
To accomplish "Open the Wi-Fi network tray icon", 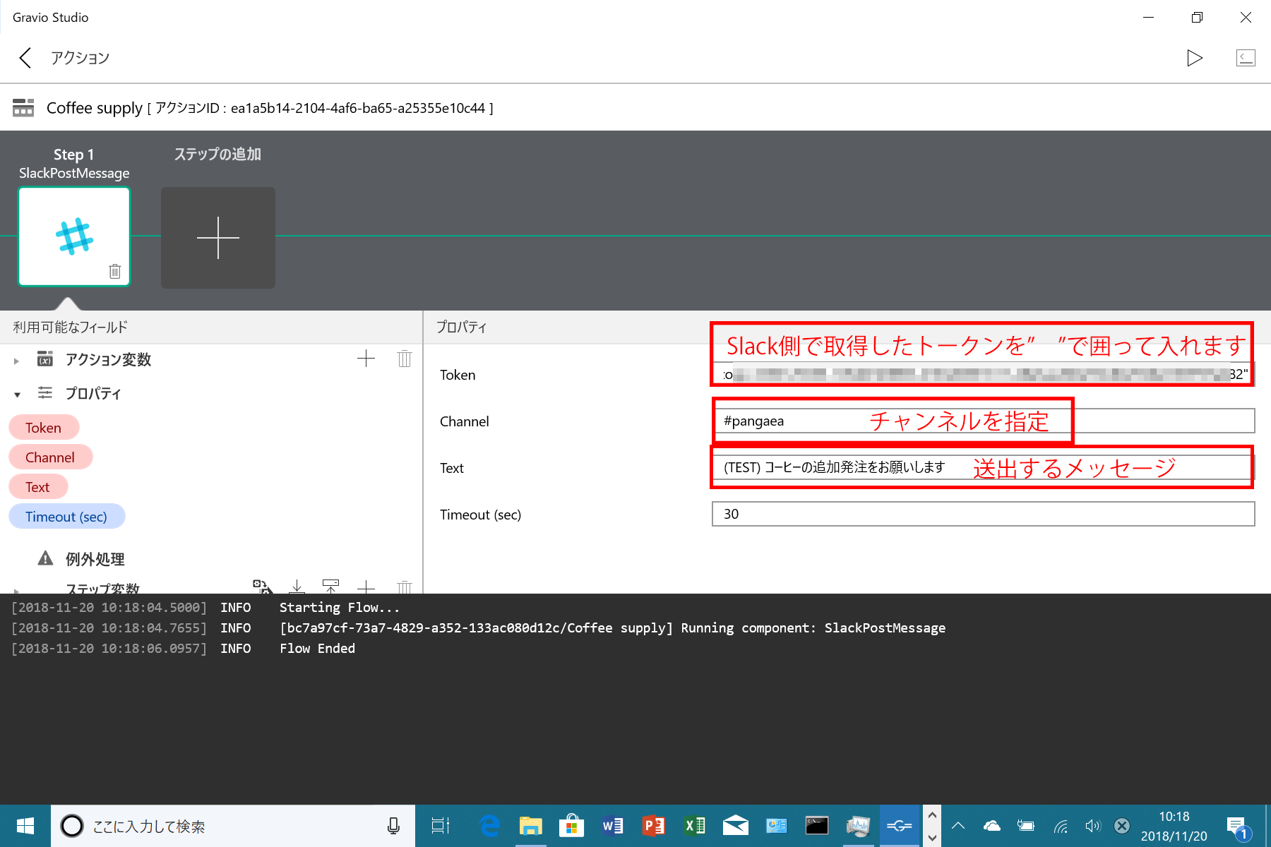I will tap(1060, 826).
